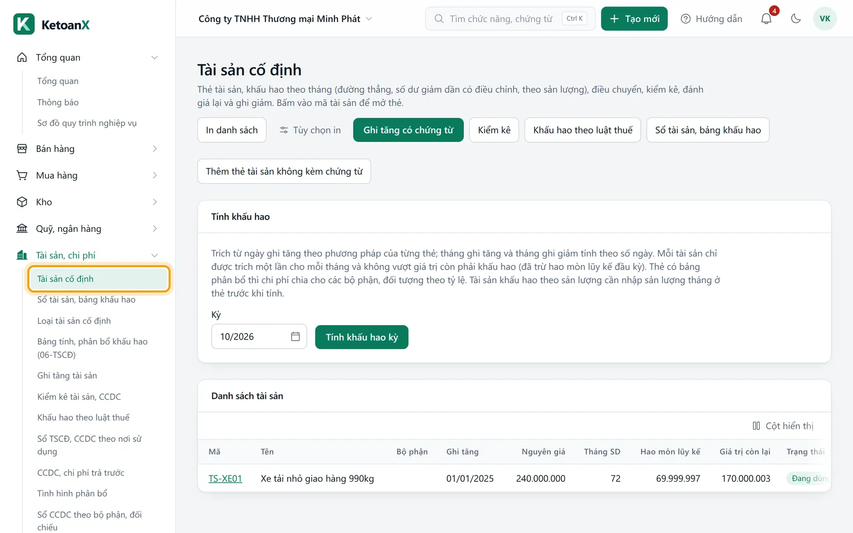Viewport: 853px width, 533px height.
Task: Click the Tạo mới button
Action: 634,19
